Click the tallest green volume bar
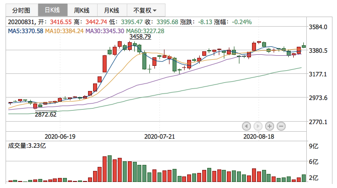The width and height of the screenshot is (337, 188). tap(110, 169)
